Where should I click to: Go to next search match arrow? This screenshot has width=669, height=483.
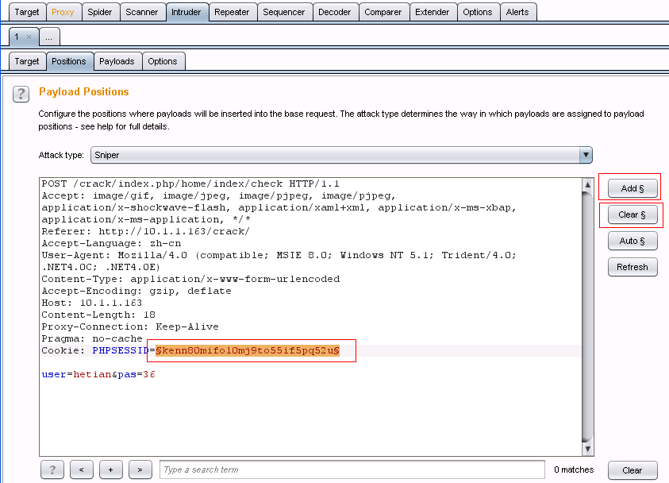[x=140, y=469]
